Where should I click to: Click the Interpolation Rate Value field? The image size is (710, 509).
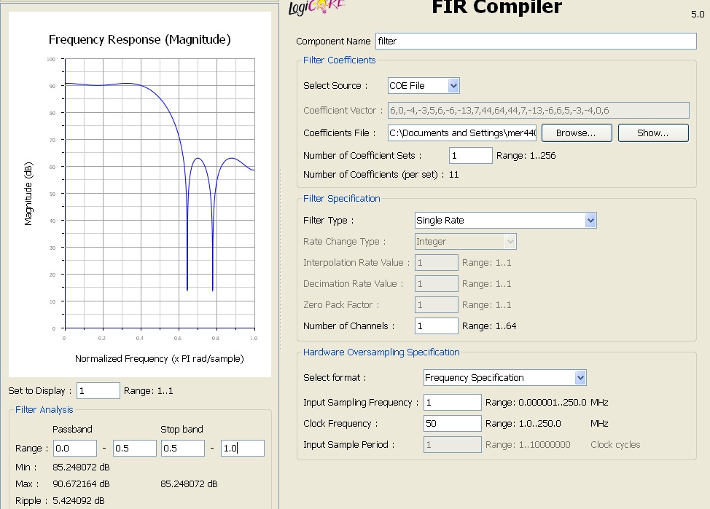(436, 262)
